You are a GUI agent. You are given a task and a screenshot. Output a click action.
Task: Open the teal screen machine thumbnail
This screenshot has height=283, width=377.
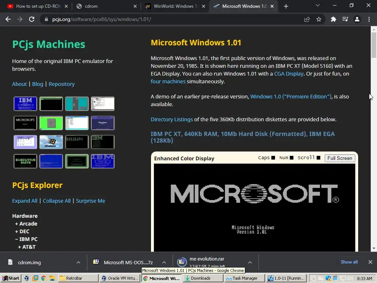77,104
